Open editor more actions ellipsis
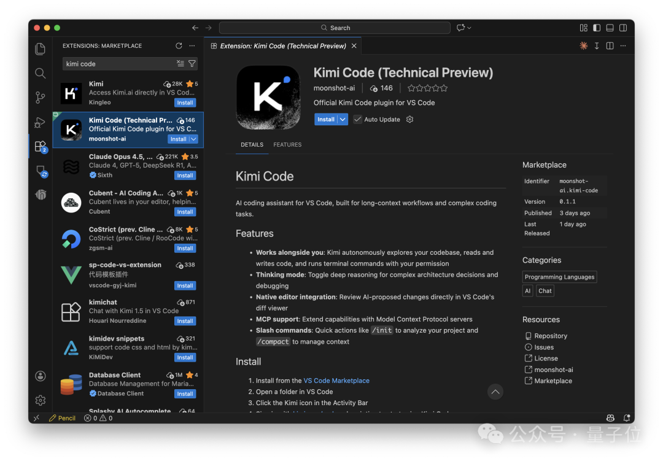Image resolution: width=663 pixels, height=461 pixels. coord(623,45)
